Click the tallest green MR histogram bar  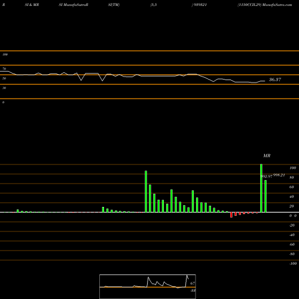click(261, 188)
